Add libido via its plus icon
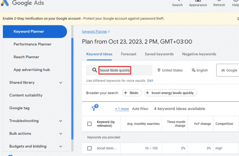The image size is (239, 156). click(125, 93)
